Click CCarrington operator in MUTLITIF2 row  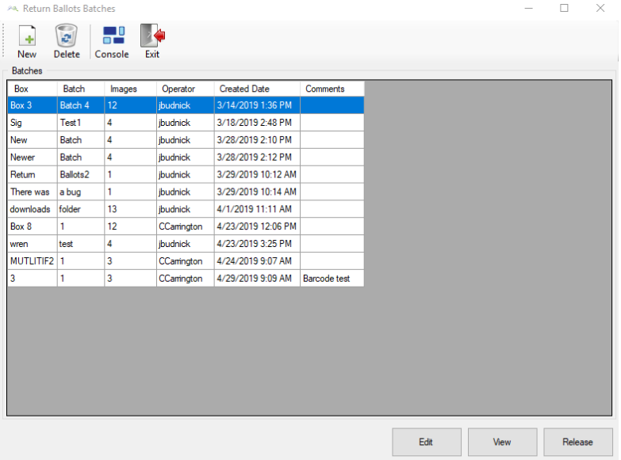pos(186,261)
